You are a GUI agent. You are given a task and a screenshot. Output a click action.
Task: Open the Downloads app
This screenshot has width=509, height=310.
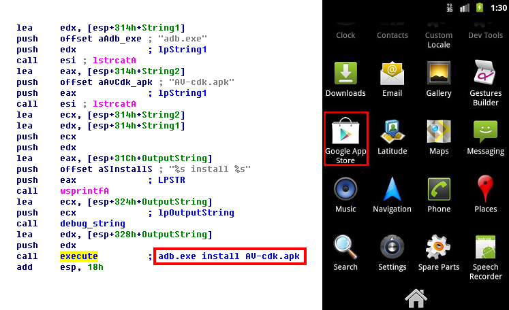(345, 79)
